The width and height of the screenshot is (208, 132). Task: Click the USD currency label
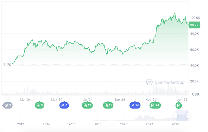point(196,94)
